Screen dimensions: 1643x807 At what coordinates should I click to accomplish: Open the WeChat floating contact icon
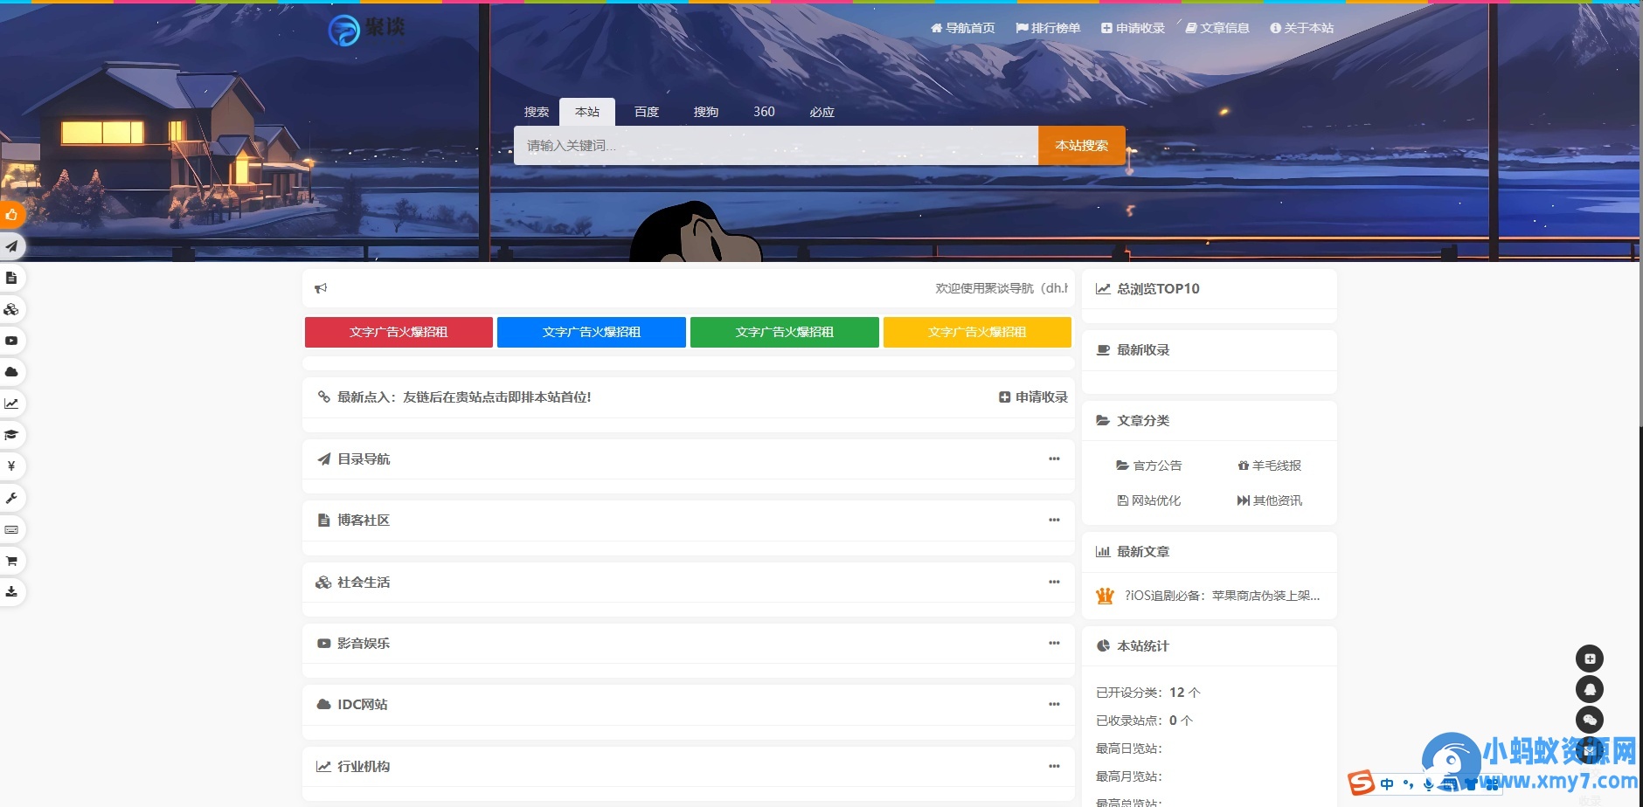coord(1591,720)
